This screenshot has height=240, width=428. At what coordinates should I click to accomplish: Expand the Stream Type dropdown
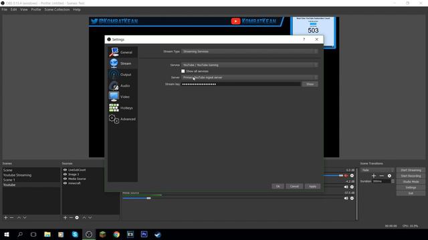point(249,51)
